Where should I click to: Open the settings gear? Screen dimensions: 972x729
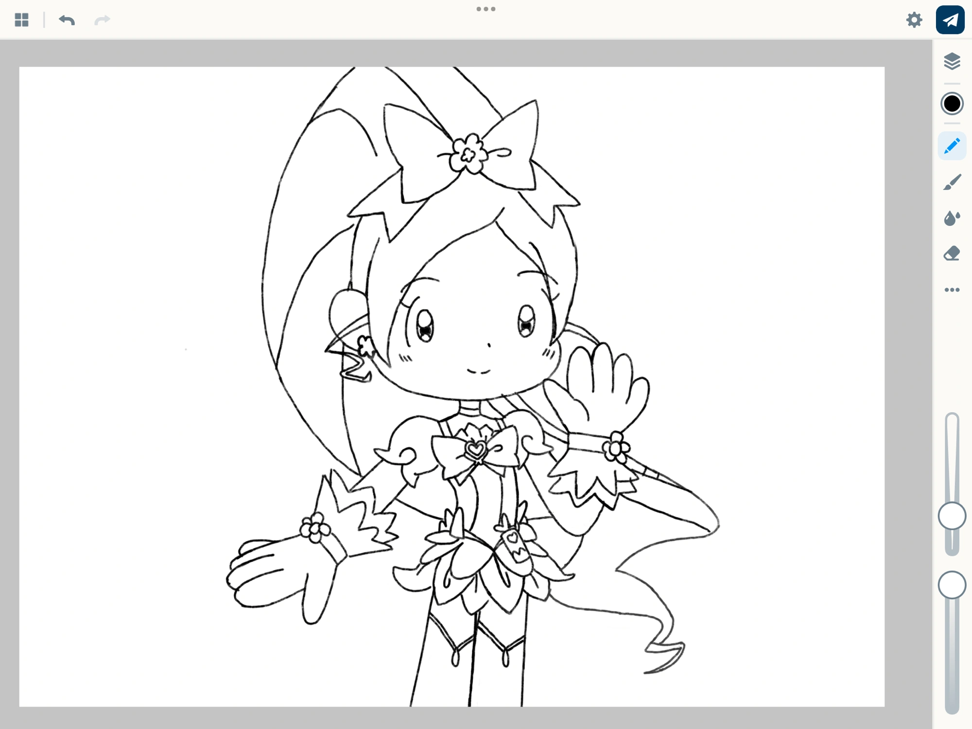[914, 20]
